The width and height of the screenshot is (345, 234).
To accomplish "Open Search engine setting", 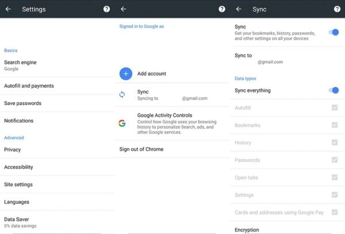I will click(57, 65).
